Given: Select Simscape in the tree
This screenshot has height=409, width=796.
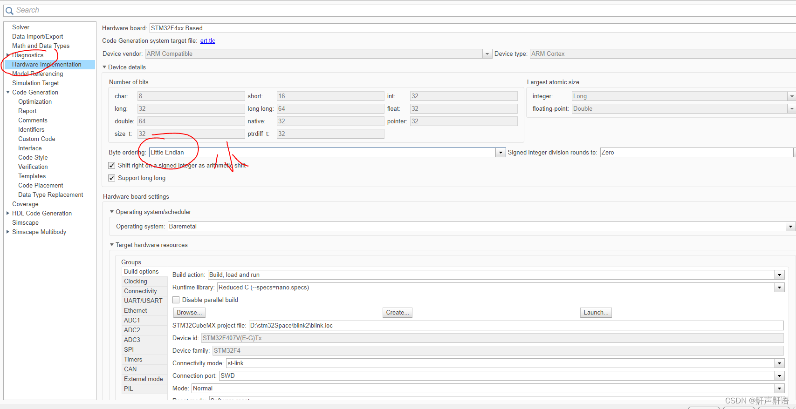Looking at the screenshot, I should coord(25,222).
